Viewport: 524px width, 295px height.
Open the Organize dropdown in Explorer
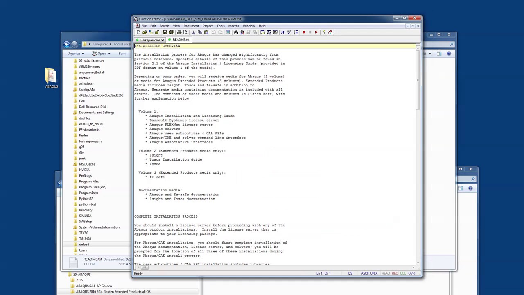tap(75, 53)
